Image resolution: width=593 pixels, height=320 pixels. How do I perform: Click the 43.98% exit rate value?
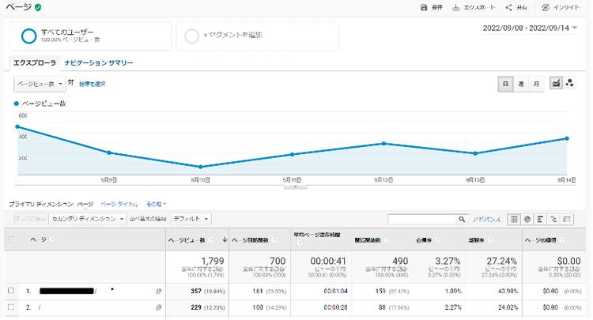pos(508,292)
